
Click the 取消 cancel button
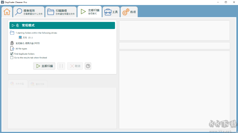(x=75, y=66)
